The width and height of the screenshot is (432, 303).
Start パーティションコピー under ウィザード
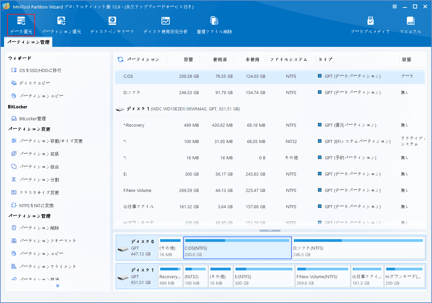[x=37, y=96]
